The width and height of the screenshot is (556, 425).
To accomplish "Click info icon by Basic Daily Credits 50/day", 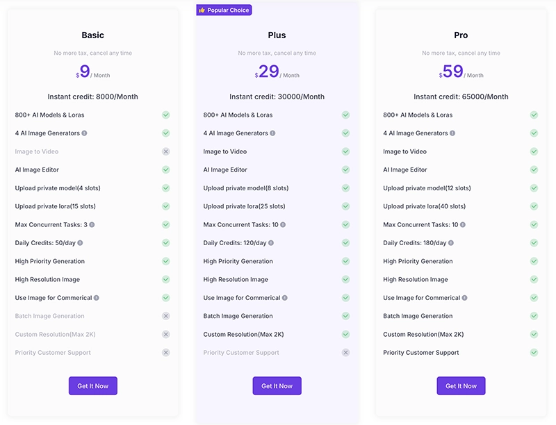I will (81, 243).
